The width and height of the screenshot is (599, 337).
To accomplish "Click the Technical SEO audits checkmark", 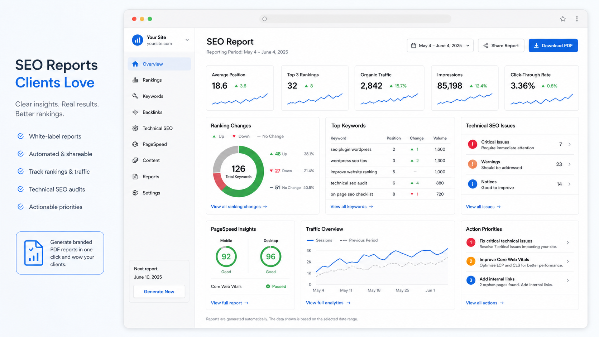I will pyautogui.click(x=21, y=189).
